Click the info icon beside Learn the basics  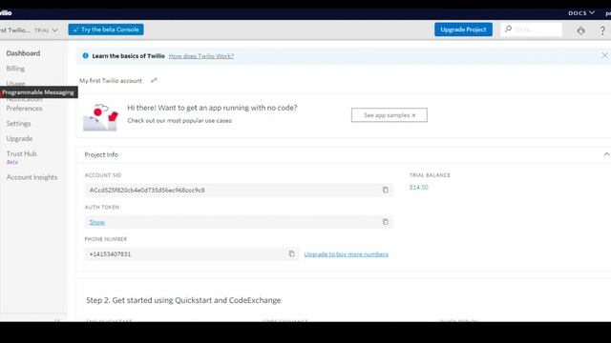(85, 55)
